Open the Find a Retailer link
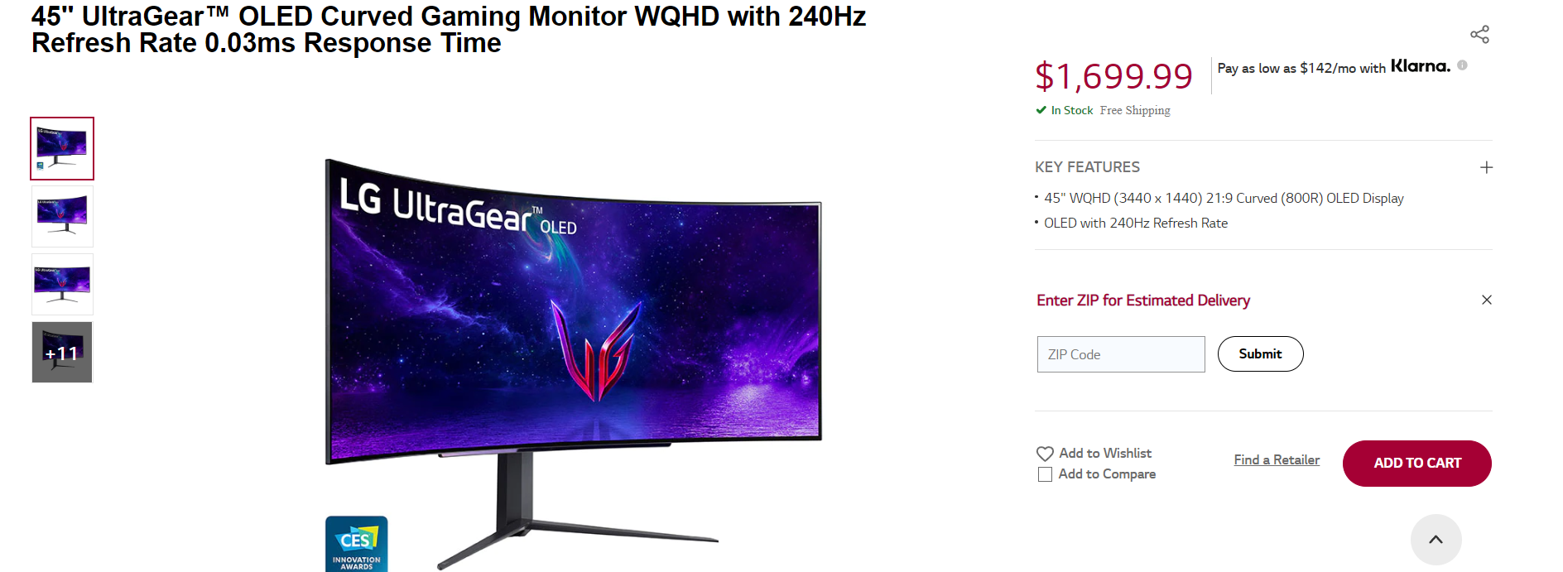 click(1277, 460)
